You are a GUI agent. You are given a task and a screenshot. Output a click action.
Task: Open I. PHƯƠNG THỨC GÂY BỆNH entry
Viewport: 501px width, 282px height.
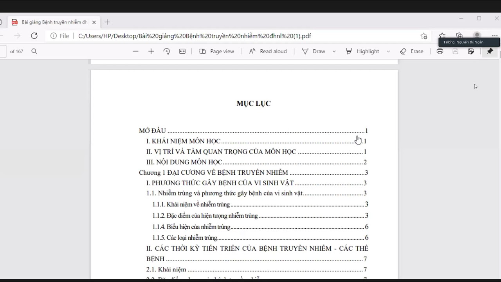(x=256, y=183)
